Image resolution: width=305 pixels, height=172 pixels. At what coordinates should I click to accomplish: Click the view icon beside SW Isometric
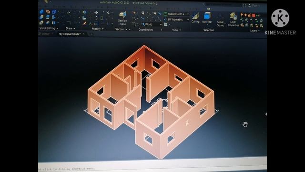click(x=165, y=19)
